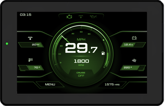Tap the battery voltage icon

(134, 38)
